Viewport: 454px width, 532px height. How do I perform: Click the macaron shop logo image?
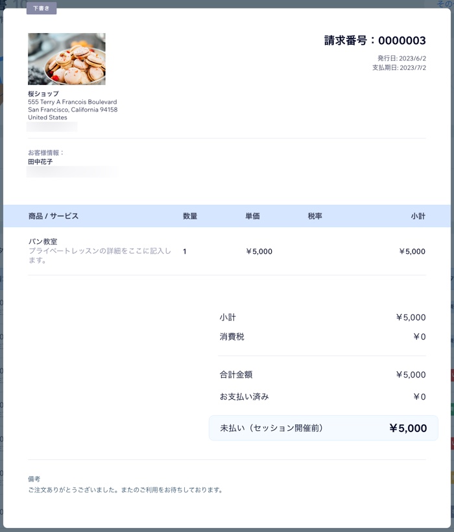click(x=66, y=58)
